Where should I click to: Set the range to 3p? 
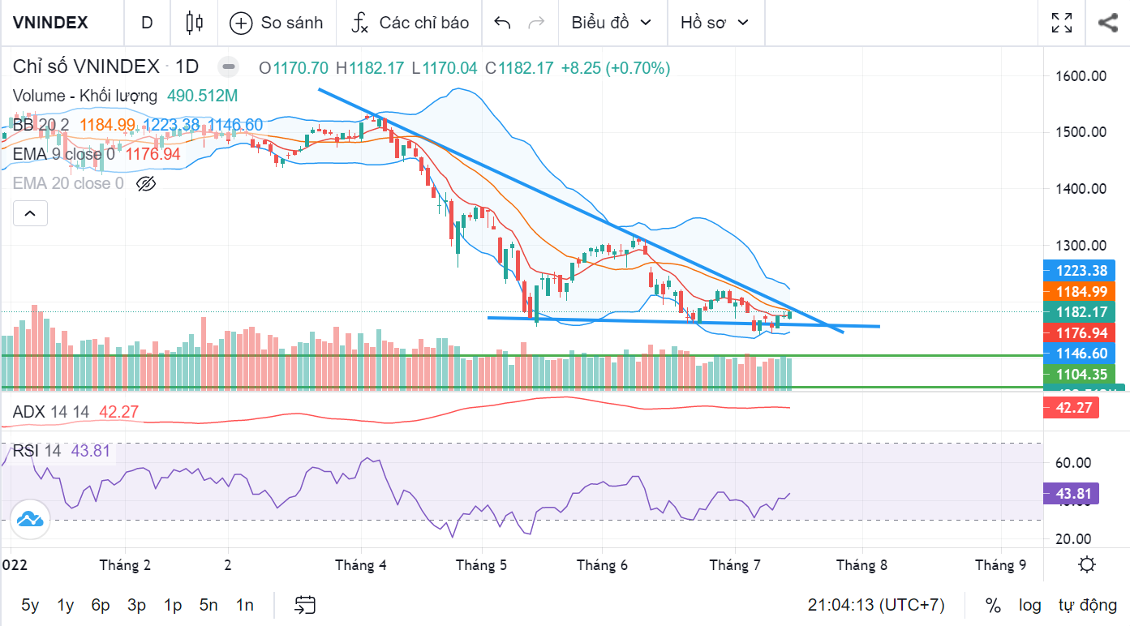coord(136,605)
